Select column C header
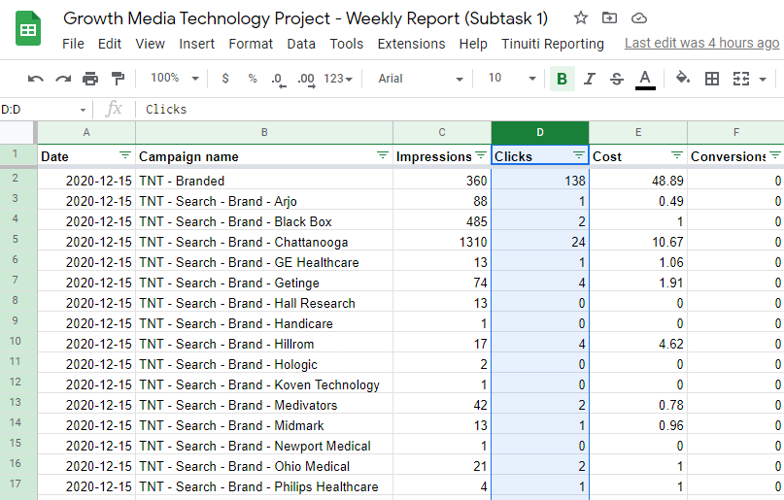The width and height of the screenshot is (784, 500). click(x=441, y=132)
